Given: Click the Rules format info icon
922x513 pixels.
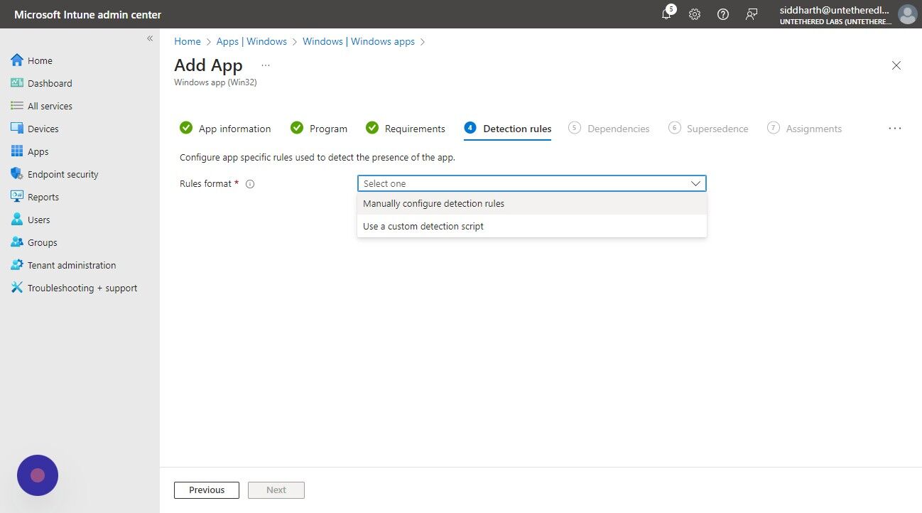Looking at the screenshot, I should [x=250, y=184].
